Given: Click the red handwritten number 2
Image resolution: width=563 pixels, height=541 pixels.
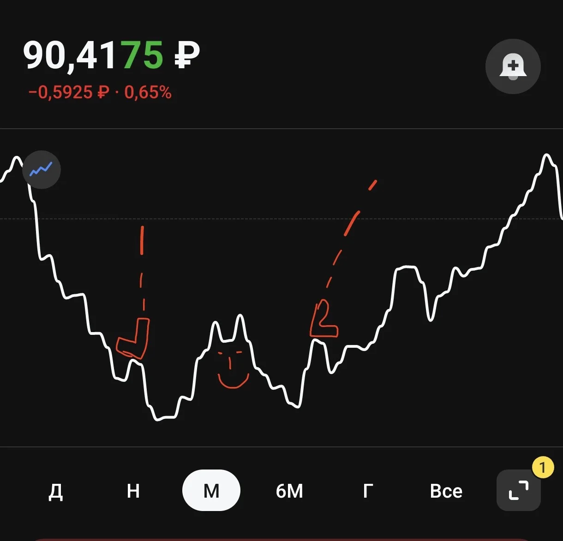Looking at the screenshot, I should (323, 318).
